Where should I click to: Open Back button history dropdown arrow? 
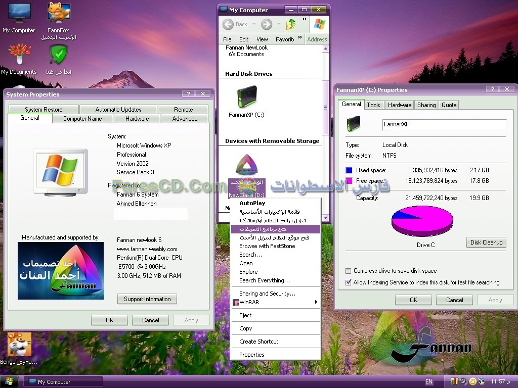click(254, 24)
